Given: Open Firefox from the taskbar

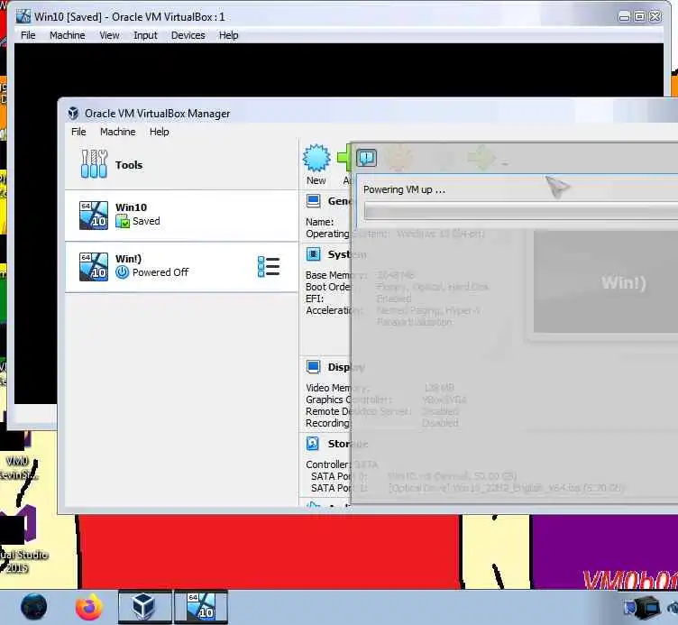Looking at the screenshot, I should (89, 607).
